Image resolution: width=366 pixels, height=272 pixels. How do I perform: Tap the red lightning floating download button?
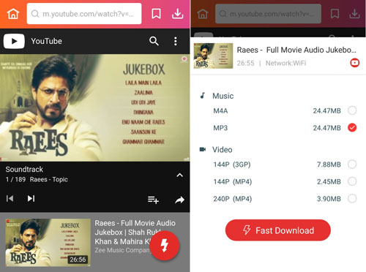pos(165,246)
